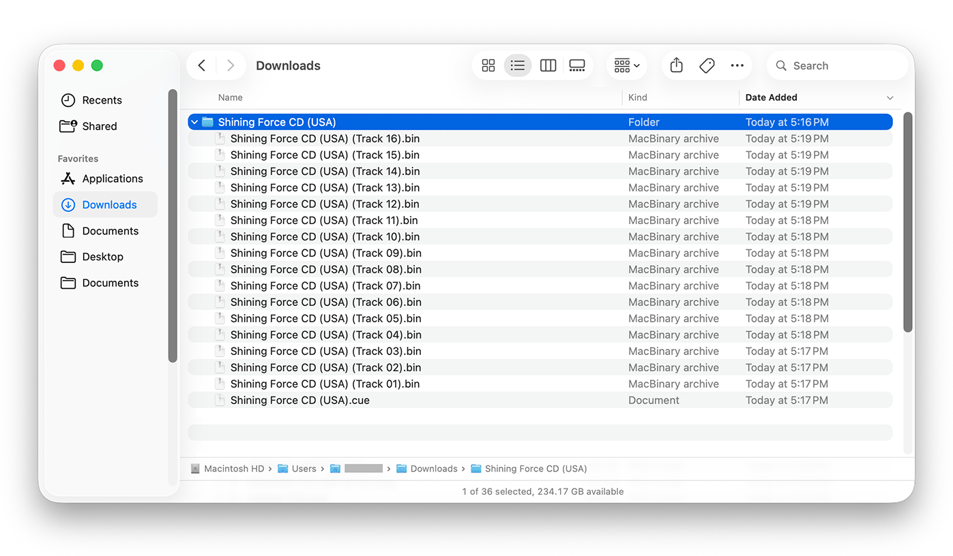Image resolution: width=953 pixels, height=556 pixels.
Task: Collapse the Shining Force CD (USA) folder
Action: click(x=194, y=123)
